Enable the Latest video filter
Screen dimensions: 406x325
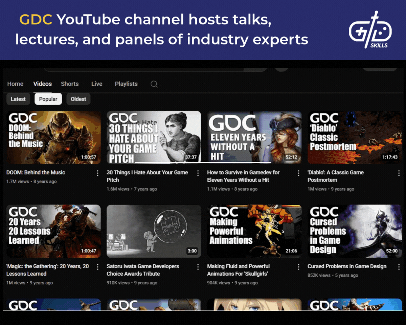point(18,99)
